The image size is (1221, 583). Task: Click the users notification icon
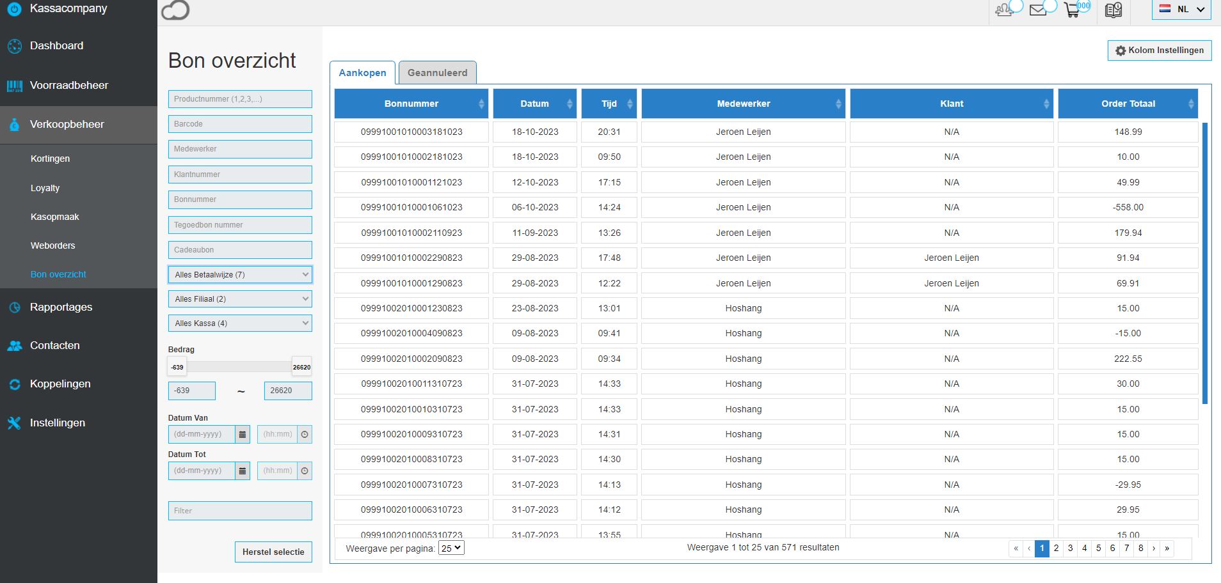pos(1004,10)
